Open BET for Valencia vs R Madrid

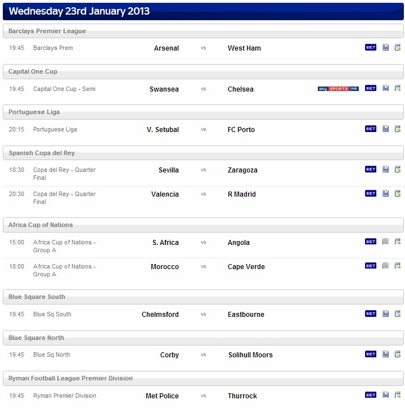[x=370, y=193]
